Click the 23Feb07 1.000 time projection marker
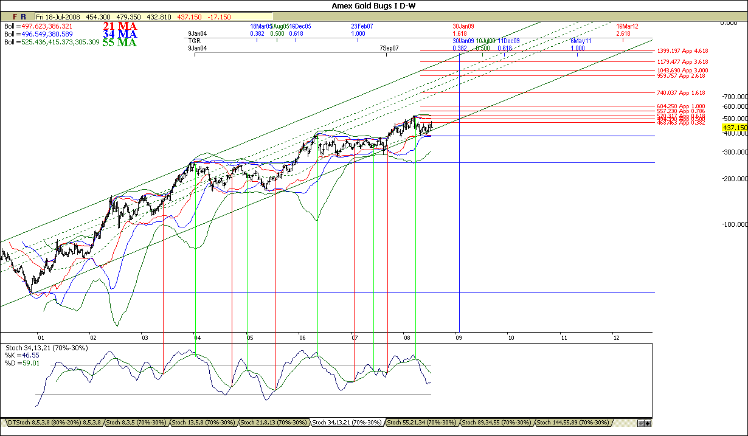This screenshot has width=748, height=436. 362,30
